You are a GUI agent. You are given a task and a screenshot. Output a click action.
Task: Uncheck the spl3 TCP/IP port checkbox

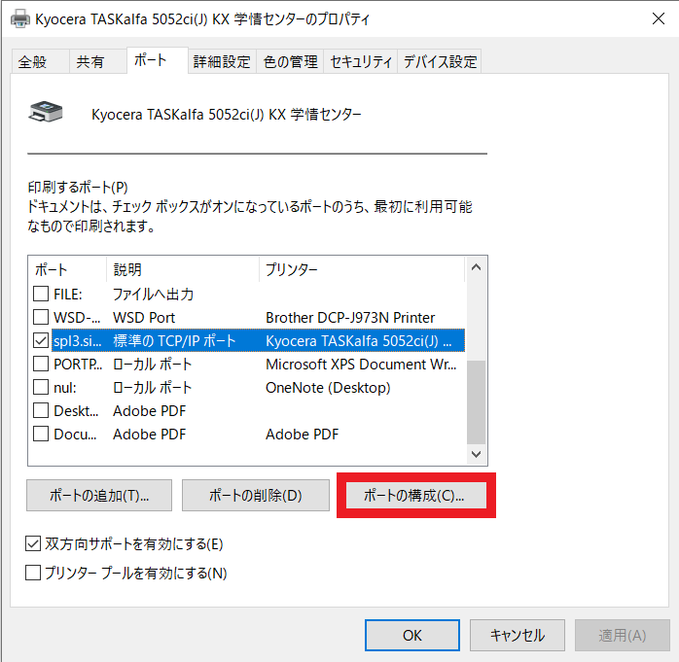coord(41,340)
